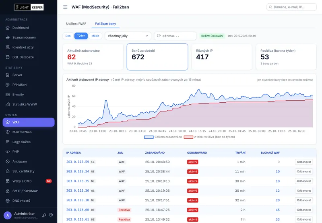
Task: Open Logy služeb menu item
Action: (29, 142)
